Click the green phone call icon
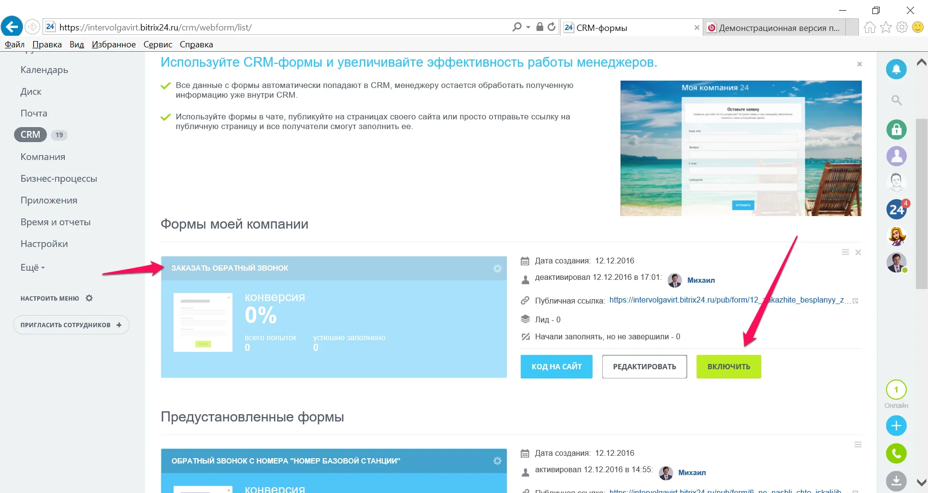This screenshot has height=493, width=928. (896, 453)
